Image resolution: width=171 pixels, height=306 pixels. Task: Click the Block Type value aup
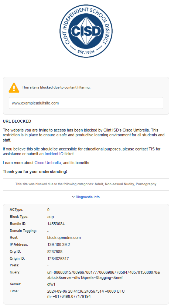50,217
